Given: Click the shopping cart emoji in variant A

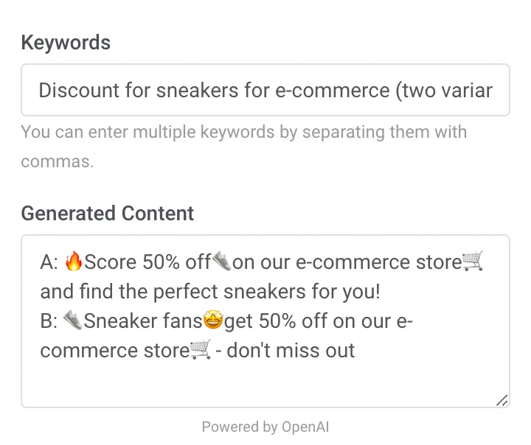Looking at the screenshot, I should [472, 262].
